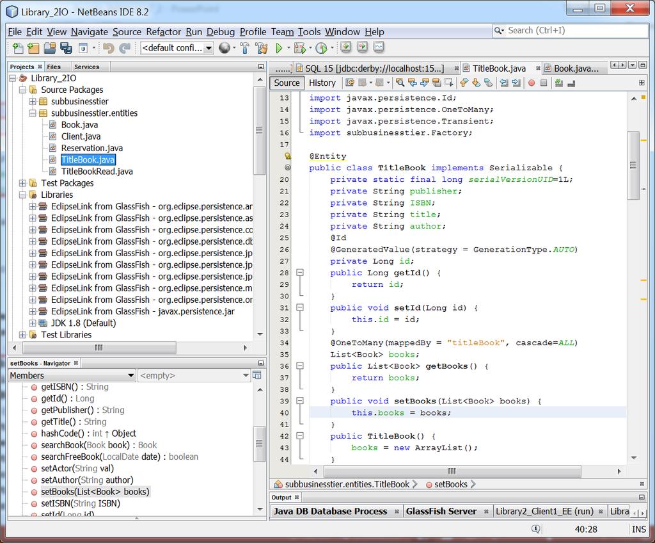The width and height of the screenshot is (655, 543).
Task: Open the File menu
Action: [x=15, y=32]
